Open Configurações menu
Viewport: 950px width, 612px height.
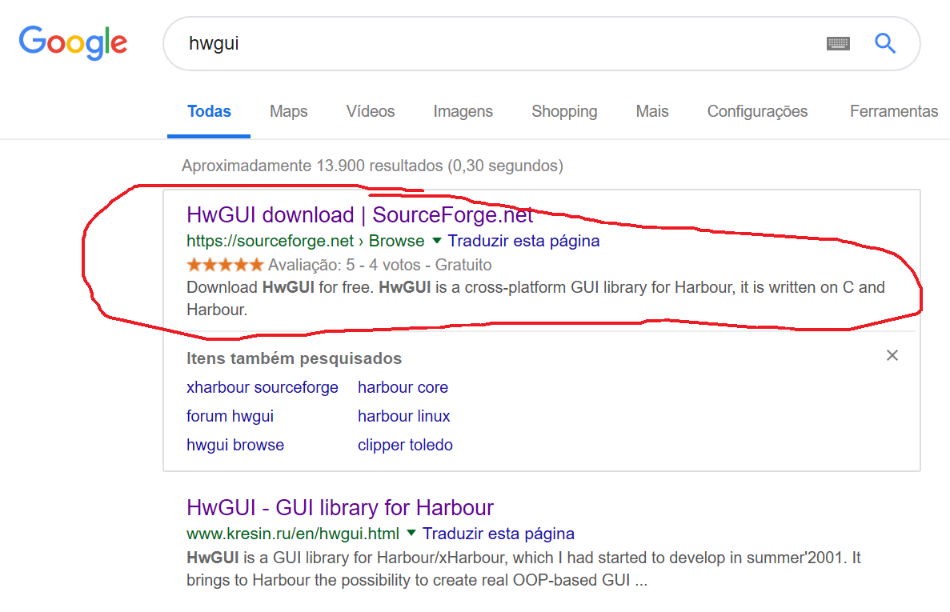point(757,112)
